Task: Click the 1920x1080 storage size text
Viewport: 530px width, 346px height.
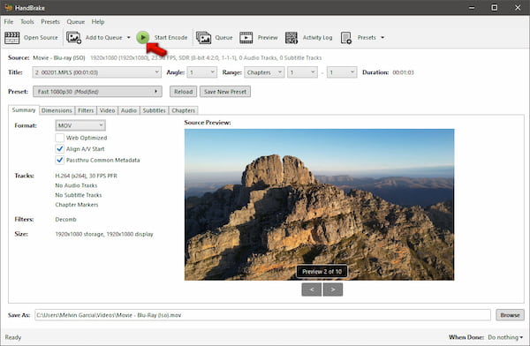Action: point(104,234)
